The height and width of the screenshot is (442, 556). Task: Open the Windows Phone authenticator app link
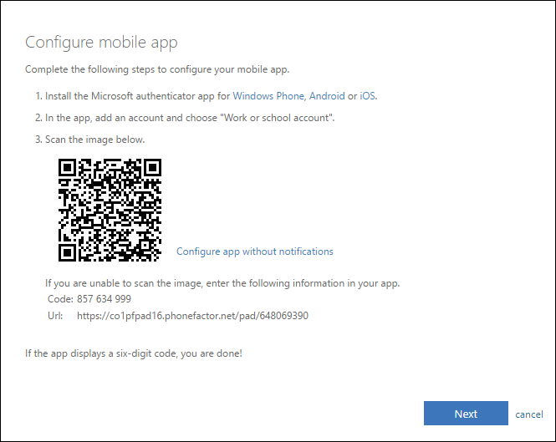[x=268, y=96]
